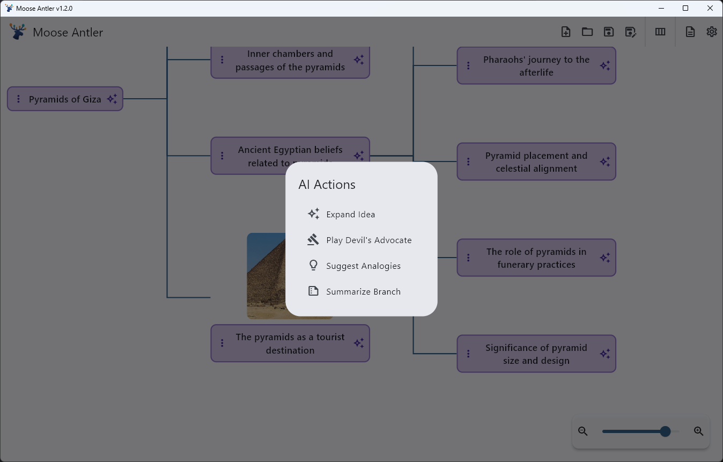Viewport: 723px width, 462px height.
Task: Open settings gear in toolbar
Action: click(x=712, y=32)
